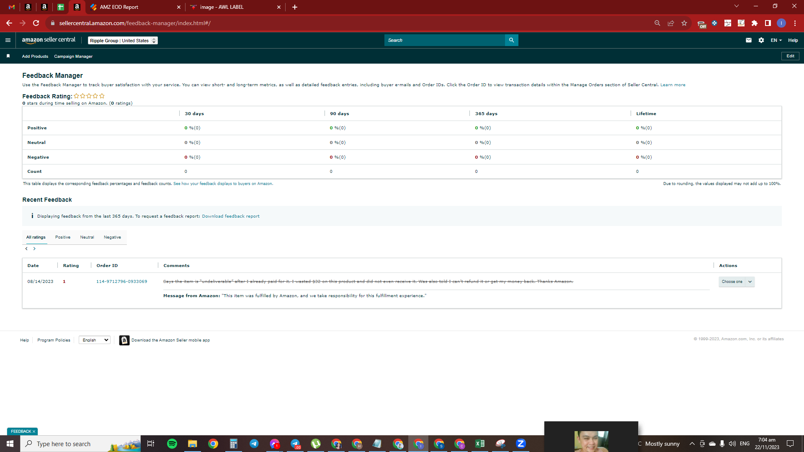Screen dimensions: 804x452
Task: Open order 114-9712796-0933069
Action: 122,282
